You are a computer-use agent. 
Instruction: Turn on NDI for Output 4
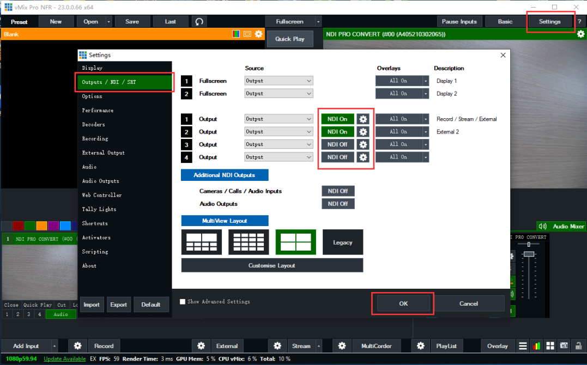(338, 157)
